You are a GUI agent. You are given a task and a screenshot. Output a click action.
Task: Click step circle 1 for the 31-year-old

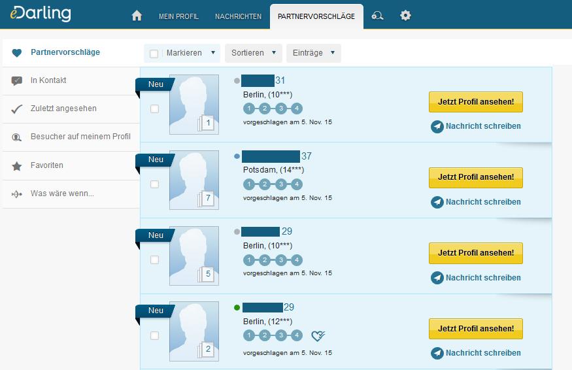point(249,109)
